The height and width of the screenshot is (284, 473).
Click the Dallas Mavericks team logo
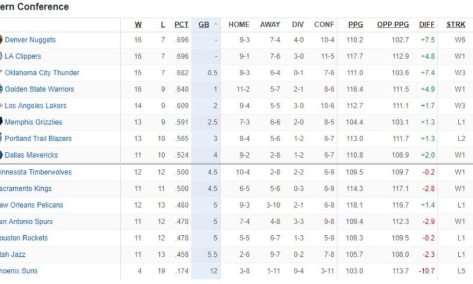point(1,155)
